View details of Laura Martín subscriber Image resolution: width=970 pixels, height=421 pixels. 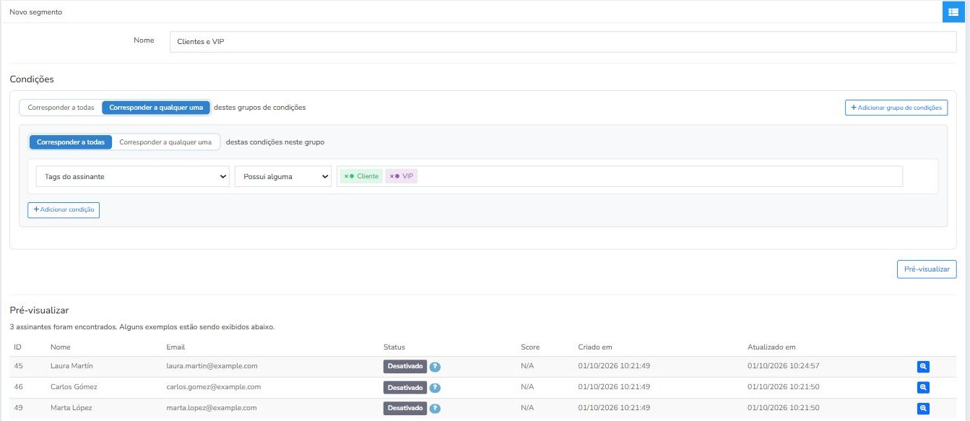coord(923,367)
